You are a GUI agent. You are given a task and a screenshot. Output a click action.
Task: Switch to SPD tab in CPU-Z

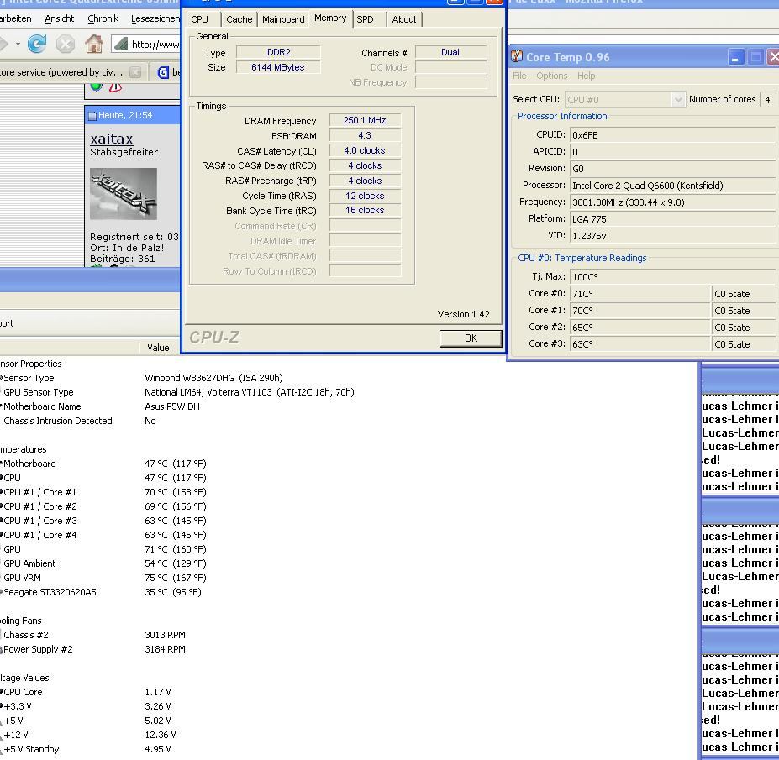(366, 19)
